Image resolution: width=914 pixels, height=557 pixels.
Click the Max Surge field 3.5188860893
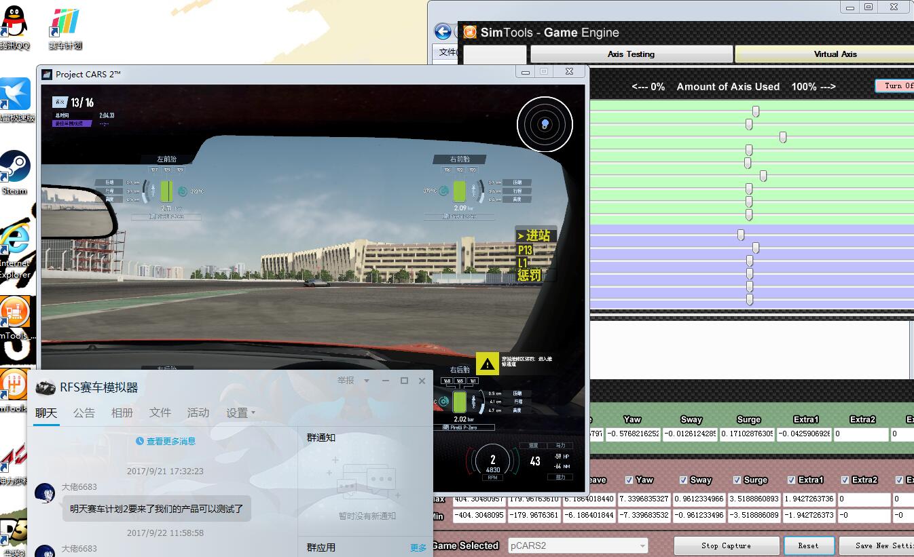(754, 499)
